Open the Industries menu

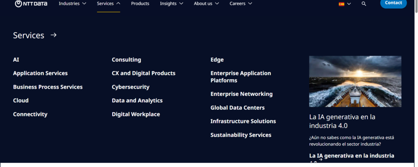point(69,4)
